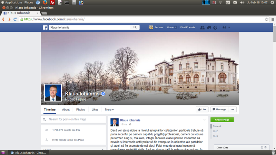The width and height of the screenshot is (276, 155).
Task: Open the friend requests icon
Action: pyautogui.click(x=202, y=28)
